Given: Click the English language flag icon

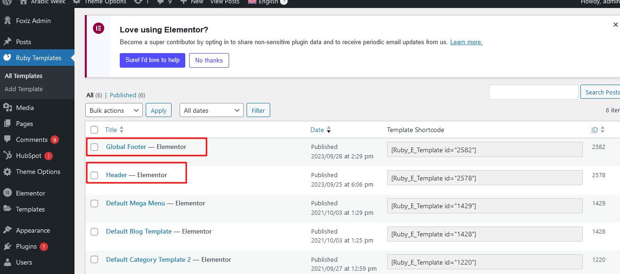Looking at the screenshot, I should click(252, 2).
